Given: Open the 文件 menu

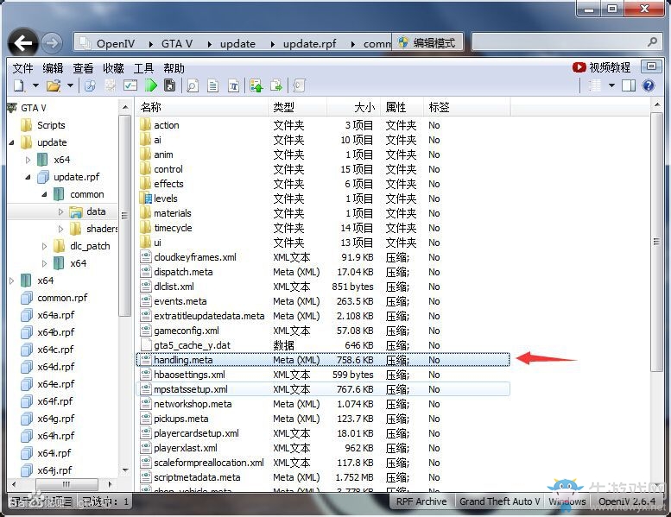Looking at the screenshot, I should click(x=22, y=68).
